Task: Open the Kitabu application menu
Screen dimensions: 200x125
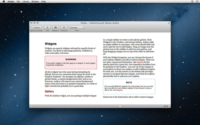Action: pyautogui.click(x=11, y=1)
